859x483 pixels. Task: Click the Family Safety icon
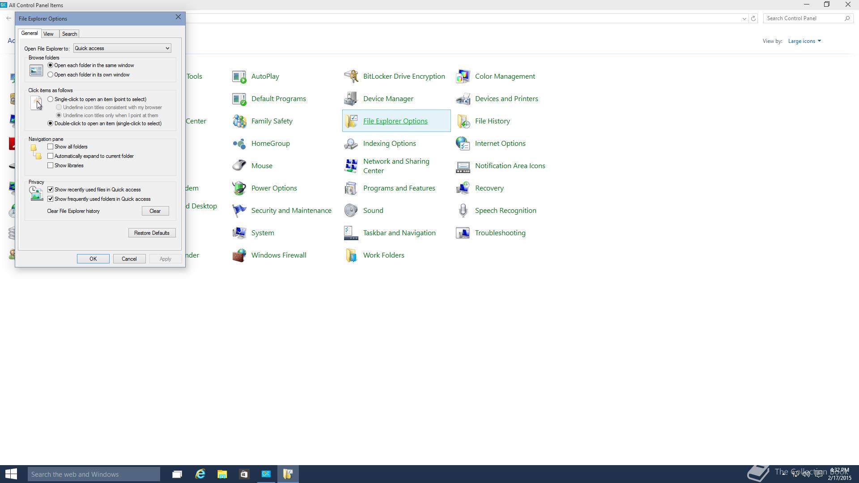point(239,121)
